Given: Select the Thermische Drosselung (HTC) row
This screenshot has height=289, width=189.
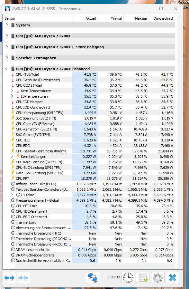Looking at the screenshot, I should [x=93, y=233].
